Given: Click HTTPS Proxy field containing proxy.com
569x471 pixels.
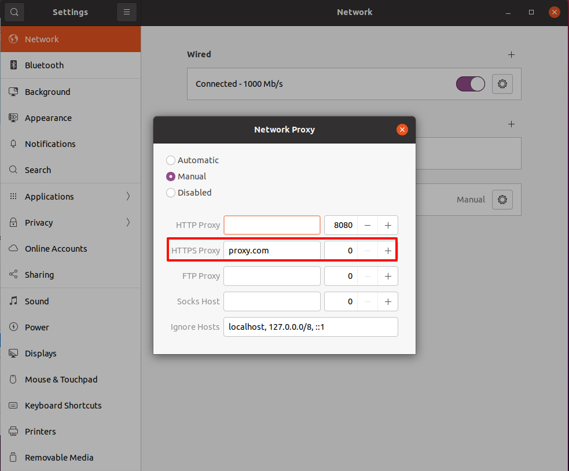Looking at the screenshot, I should pos(272,251).
